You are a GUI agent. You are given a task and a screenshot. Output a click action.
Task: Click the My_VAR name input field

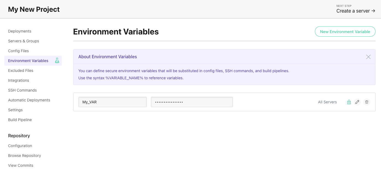coord(112,102)
